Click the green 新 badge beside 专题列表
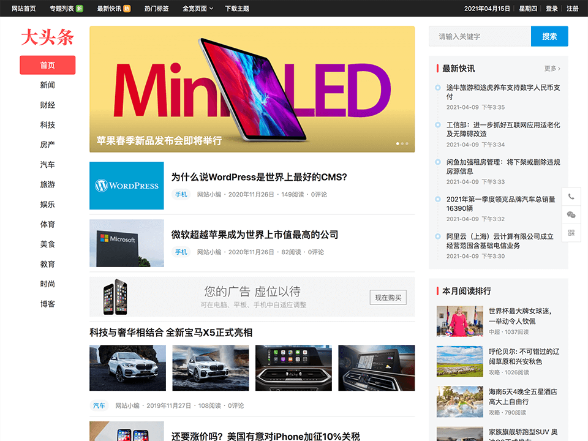The image size is (588, 441). point(80,9)
